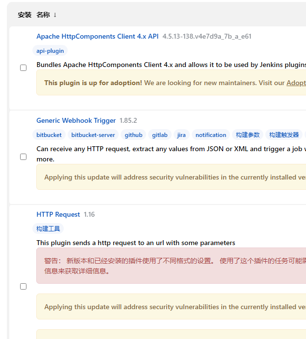The width and height of the screenshot is (306, 339).
Task: Open Apache HttpComponents Client 4.x API link
Action: click(98, 36)
